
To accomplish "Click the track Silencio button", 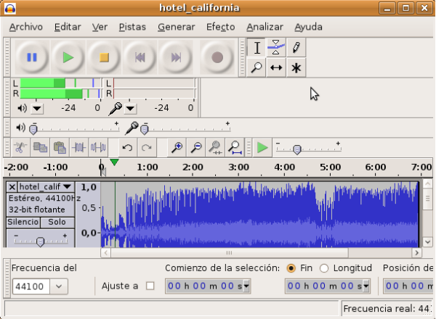I will click(23, 222).
